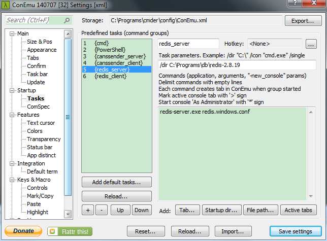This screenshot has height=241, width=327.
Task: Click Add default tasks... button
Action: [x=117, y=182]
